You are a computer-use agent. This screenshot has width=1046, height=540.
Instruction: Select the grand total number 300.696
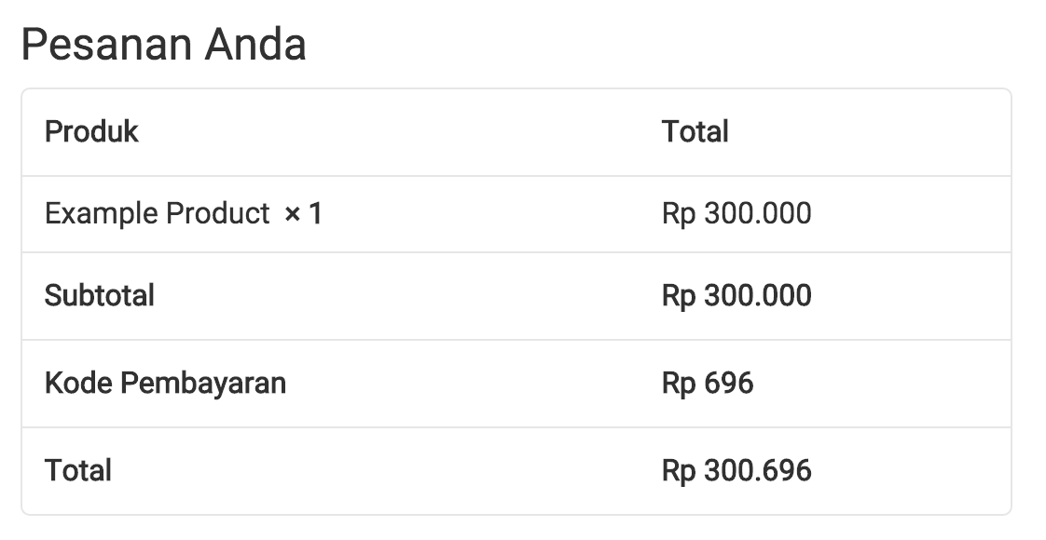[757, 470]
